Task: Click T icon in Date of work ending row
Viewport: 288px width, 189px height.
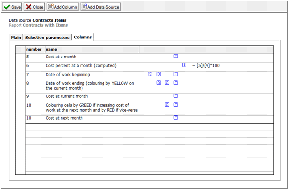Action: click(x=176, y=83)
